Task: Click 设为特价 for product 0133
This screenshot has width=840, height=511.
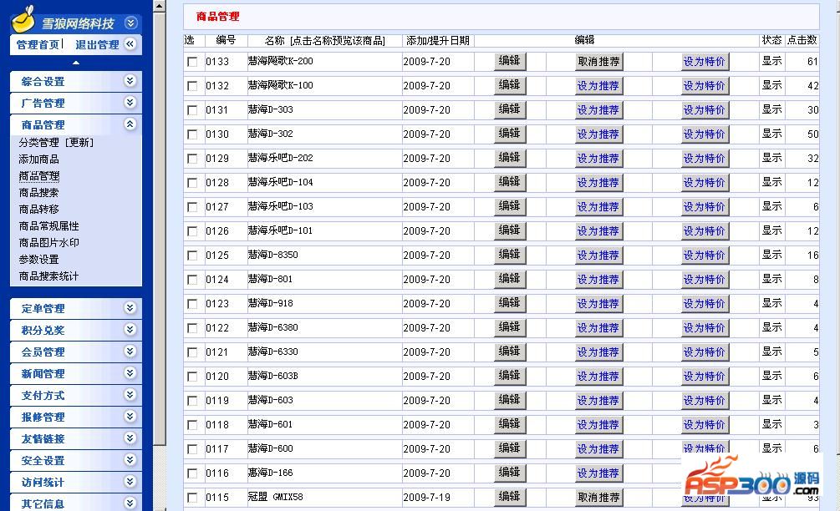Action: (705, 62)
